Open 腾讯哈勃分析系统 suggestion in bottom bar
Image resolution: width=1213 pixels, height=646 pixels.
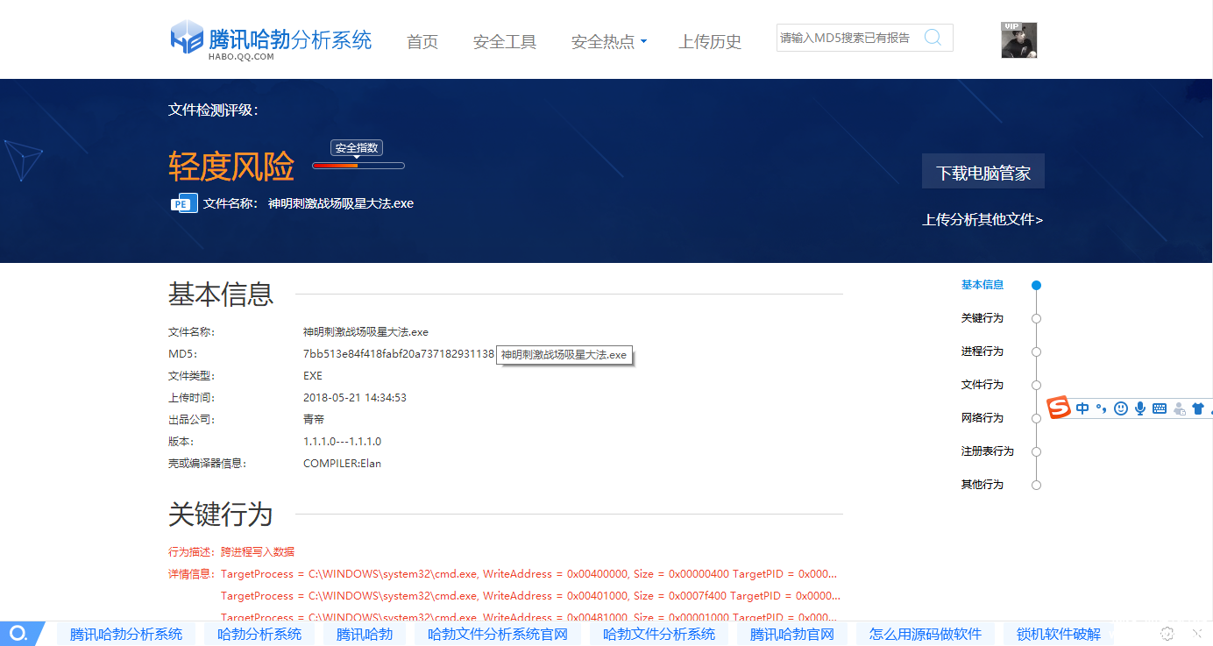126,634
